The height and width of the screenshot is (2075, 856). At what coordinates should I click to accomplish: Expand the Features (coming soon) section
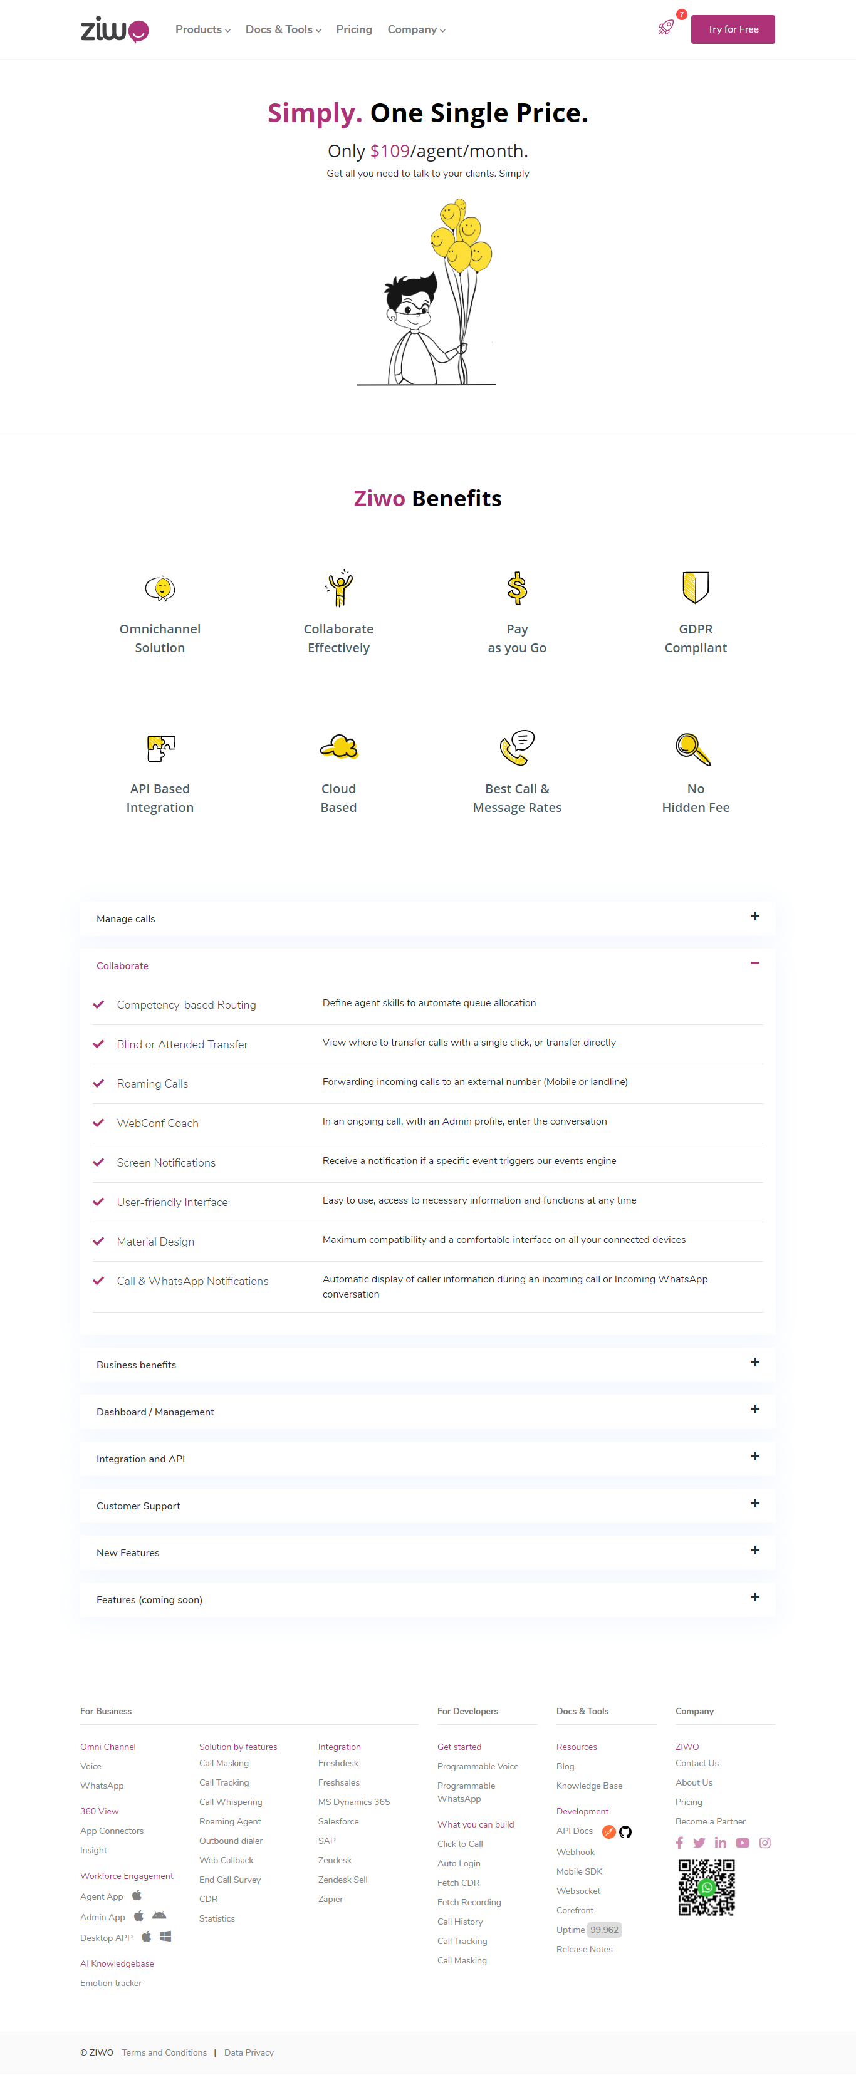click(428, 1599)
